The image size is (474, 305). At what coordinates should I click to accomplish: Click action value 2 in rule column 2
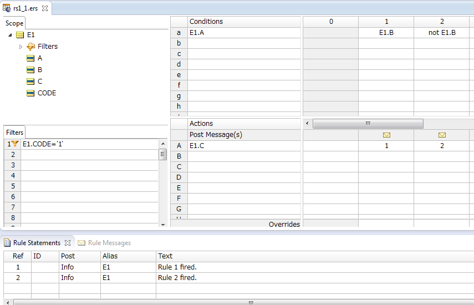[x=442, y=146]
